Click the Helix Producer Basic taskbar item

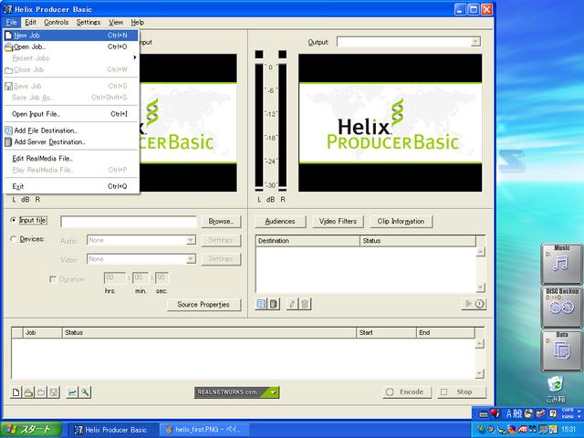point(113,430)
